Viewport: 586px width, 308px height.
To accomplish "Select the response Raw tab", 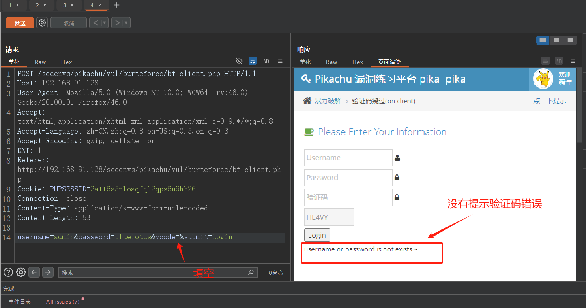I will [332, 62].
